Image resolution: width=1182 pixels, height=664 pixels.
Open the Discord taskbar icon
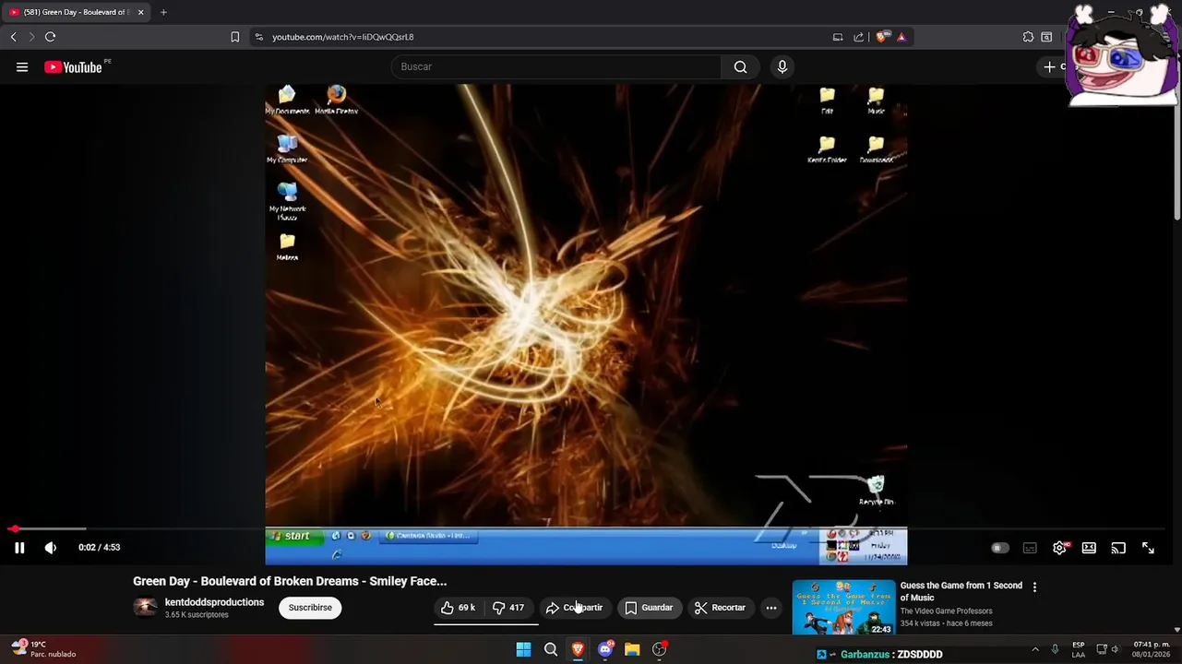coord(605,649)
